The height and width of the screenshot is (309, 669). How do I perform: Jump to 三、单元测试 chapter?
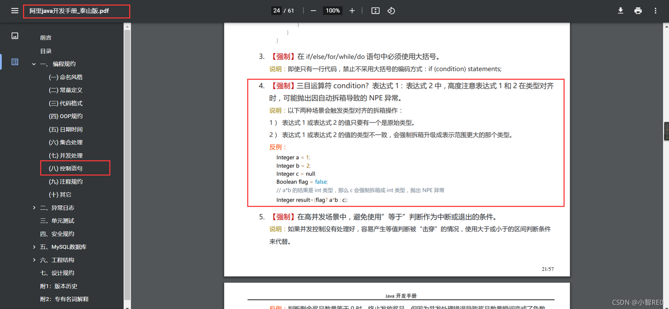coord(57,221)
